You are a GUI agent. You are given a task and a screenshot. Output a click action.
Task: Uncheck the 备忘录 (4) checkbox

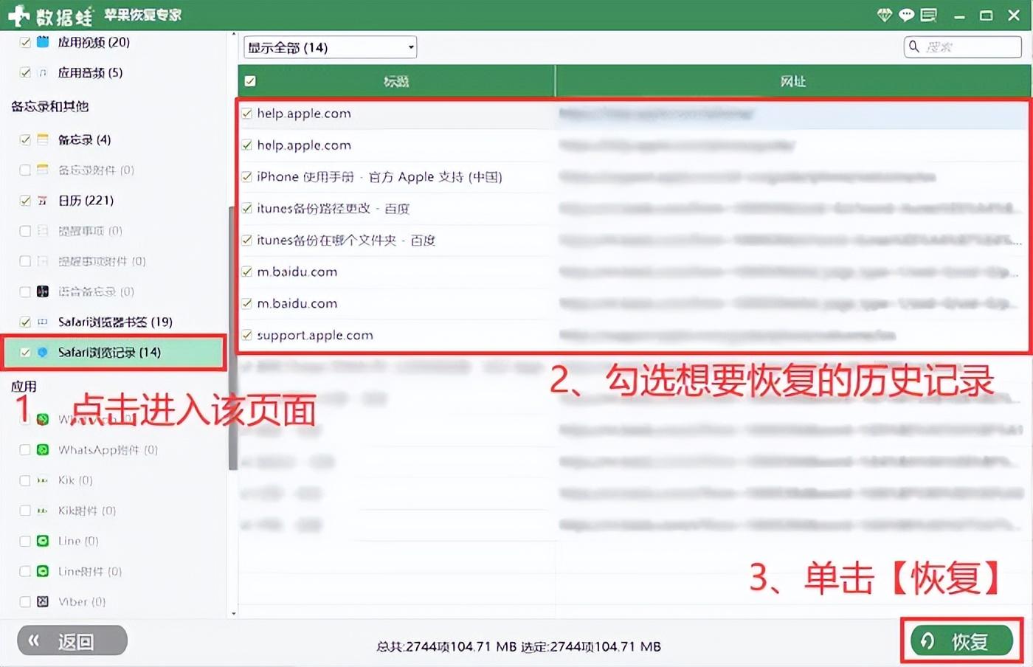point(25,139)
